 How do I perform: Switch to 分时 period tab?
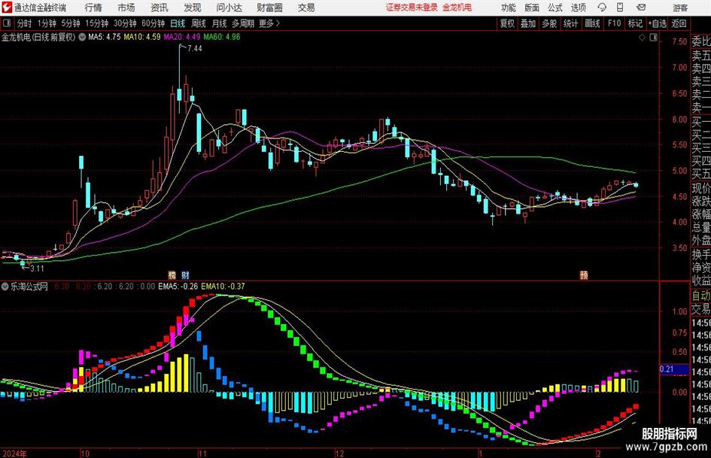tap(25, 23)
